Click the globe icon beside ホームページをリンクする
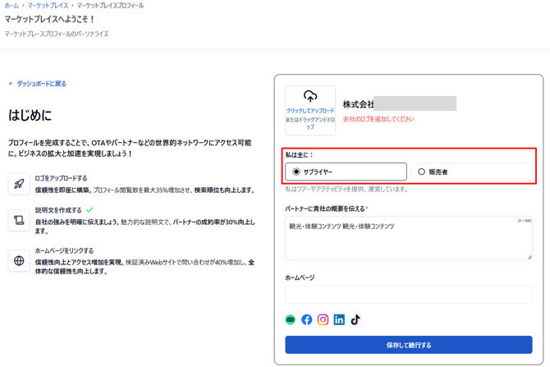550x367 pixels. coord(19,261)
